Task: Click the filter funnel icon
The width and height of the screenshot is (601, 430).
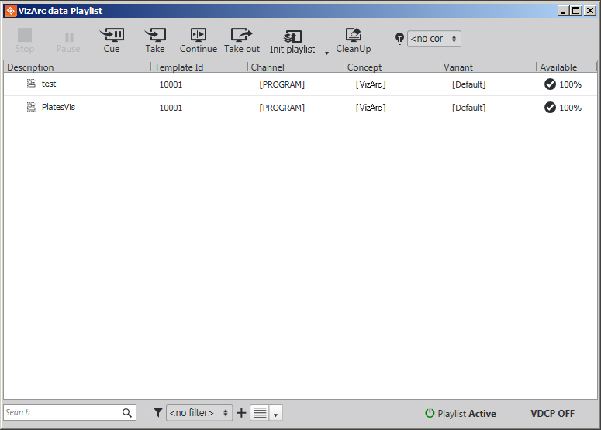Action: (x=157, y=413)
